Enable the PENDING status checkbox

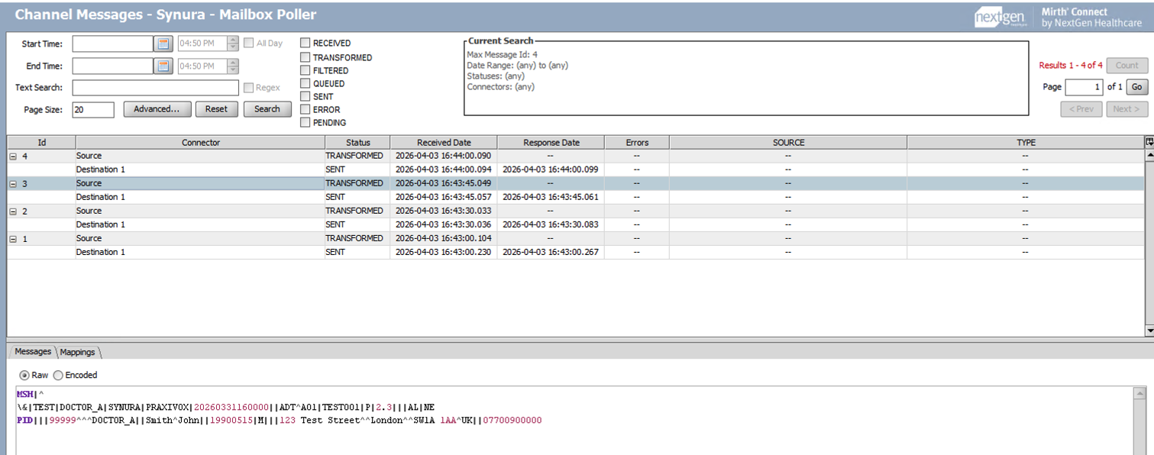pos(305,122)
